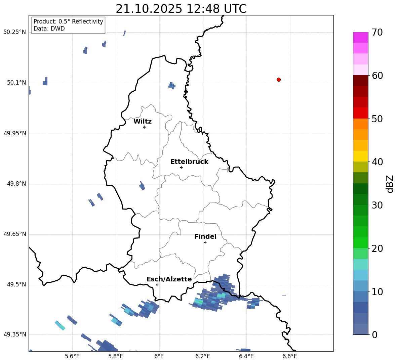Click the red dot marker east of Luxembourg

(279, 80)
